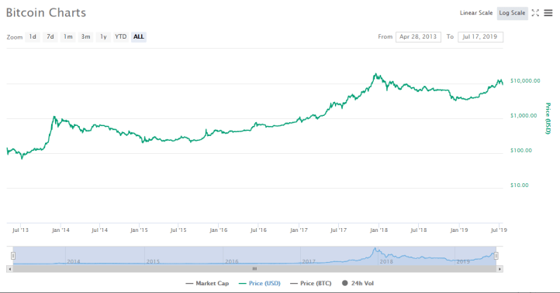The image size is (560, 293).
Task: Click the $10,000.00 axis label
Action: click(x=525, y=81)
